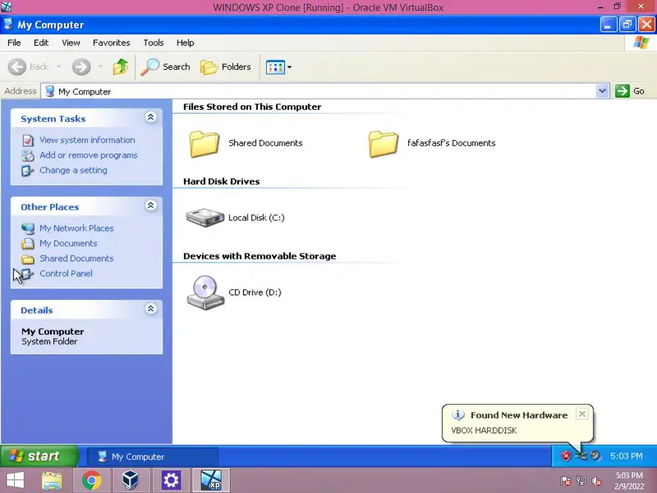
Task: Close the Found New Hardware balloon
Action: [x=582, y=414]
